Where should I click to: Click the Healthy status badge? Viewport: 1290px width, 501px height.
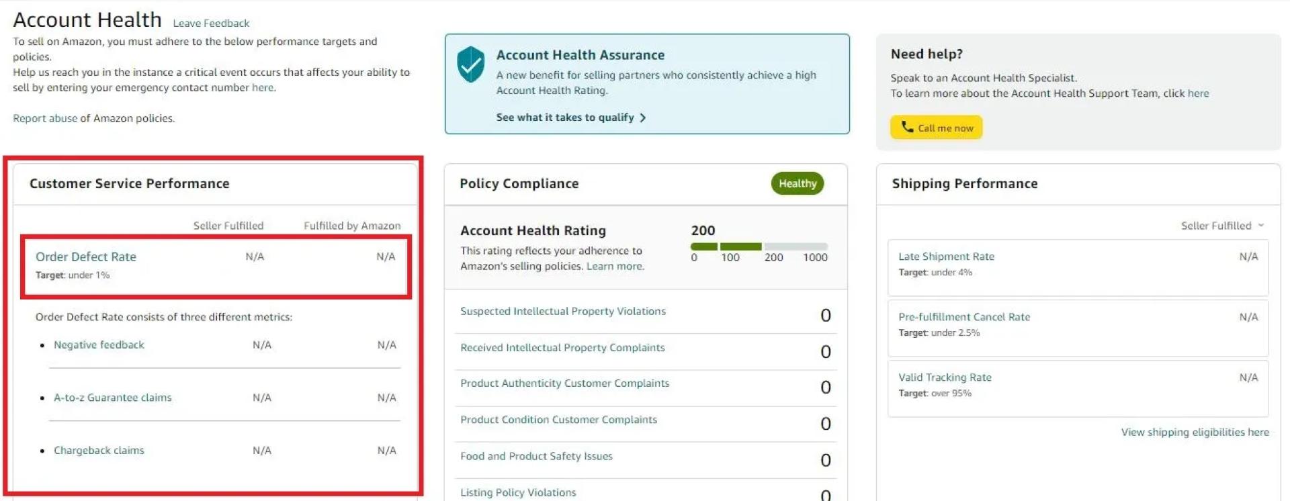[x=796, y=183]
